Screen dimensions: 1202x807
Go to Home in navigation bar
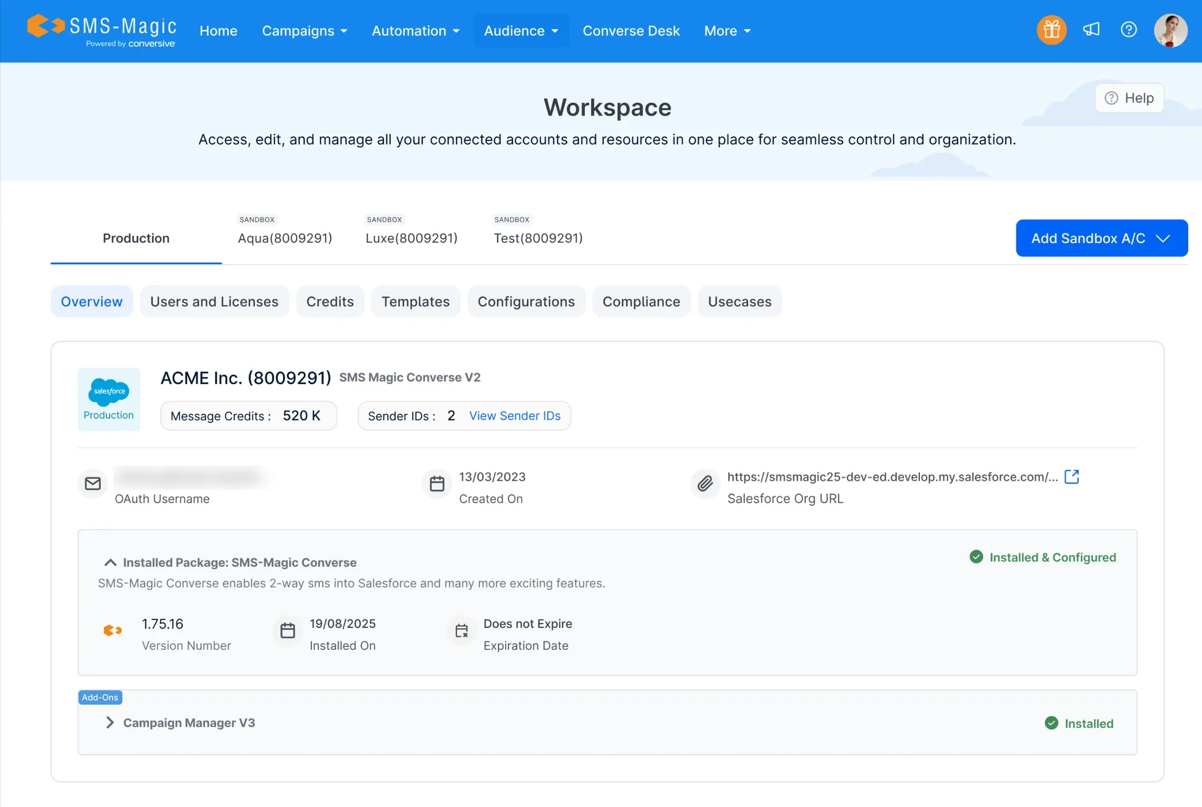coord(218,31)
